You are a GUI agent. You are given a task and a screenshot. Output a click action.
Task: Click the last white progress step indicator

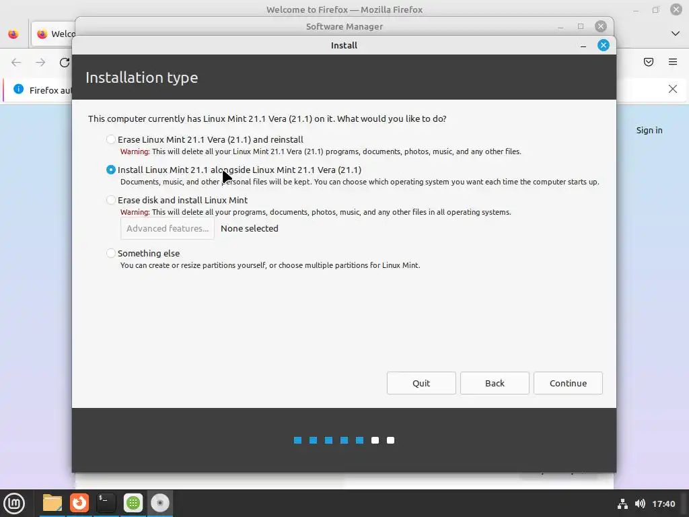(x=391, y=440)
